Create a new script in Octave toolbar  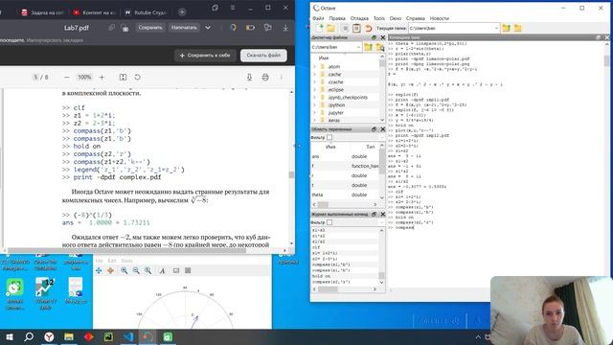[320, 28]
